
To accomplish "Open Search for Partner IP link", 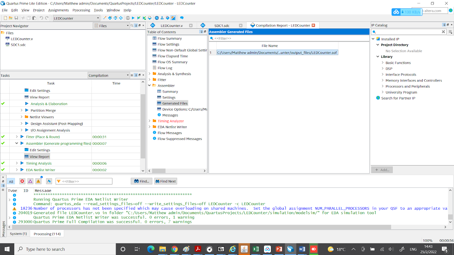I will click(398, 98).
